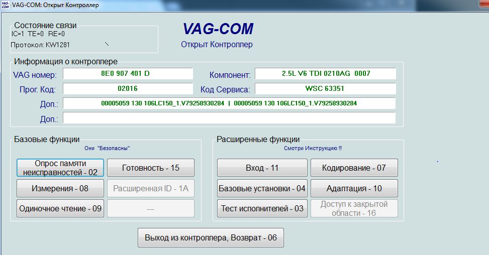Click the first Доп. field with 00005059 text
Image resolution: width=489 pixels, height=255 pixels.
coord(229,103)
